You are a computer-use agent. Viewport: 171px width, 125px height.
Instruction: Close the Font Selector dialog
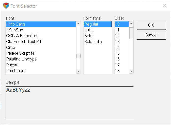click(164, 6)
